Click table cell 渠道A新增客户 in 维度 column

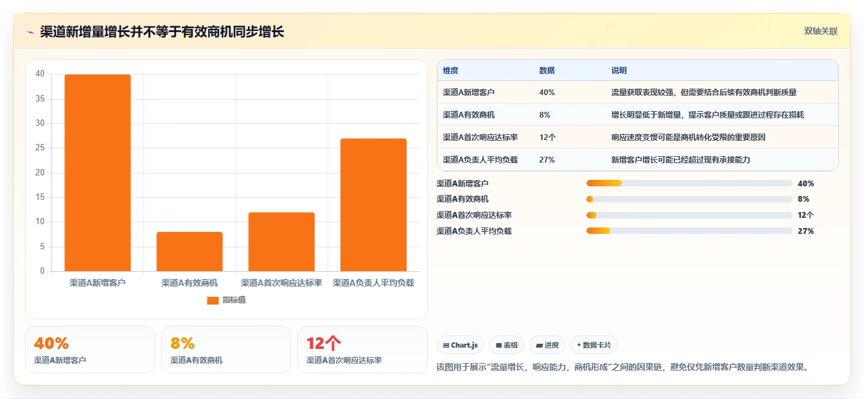(x=469, y=93)
